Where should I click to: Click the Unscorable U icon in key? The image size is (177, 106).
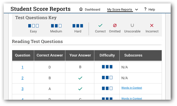pyautogui.click(x=132, y=25)
